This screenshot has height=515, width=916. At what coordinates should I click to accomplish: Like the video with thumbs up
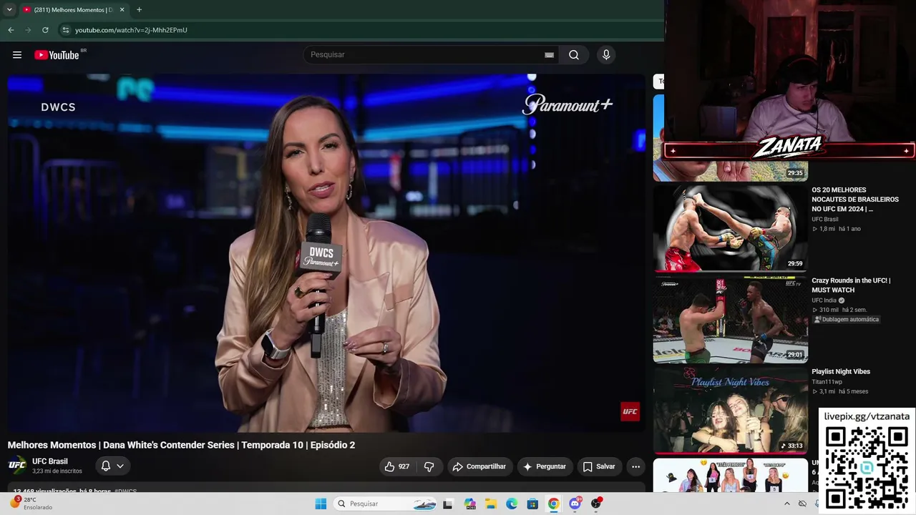(x=397, y=466)
